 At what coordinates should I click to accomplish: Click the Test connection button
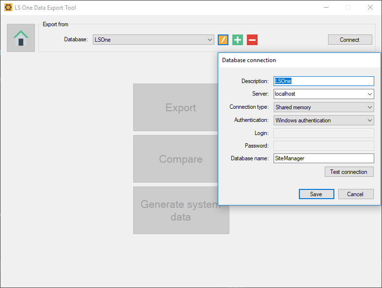(349, 171)
